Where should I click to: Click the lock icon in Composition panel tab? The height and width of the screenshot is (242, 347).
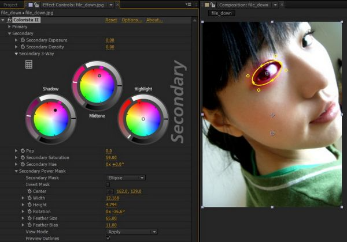[213, 5]
